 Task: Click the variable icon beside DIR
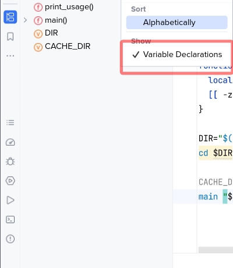click(x=38, y=34)
